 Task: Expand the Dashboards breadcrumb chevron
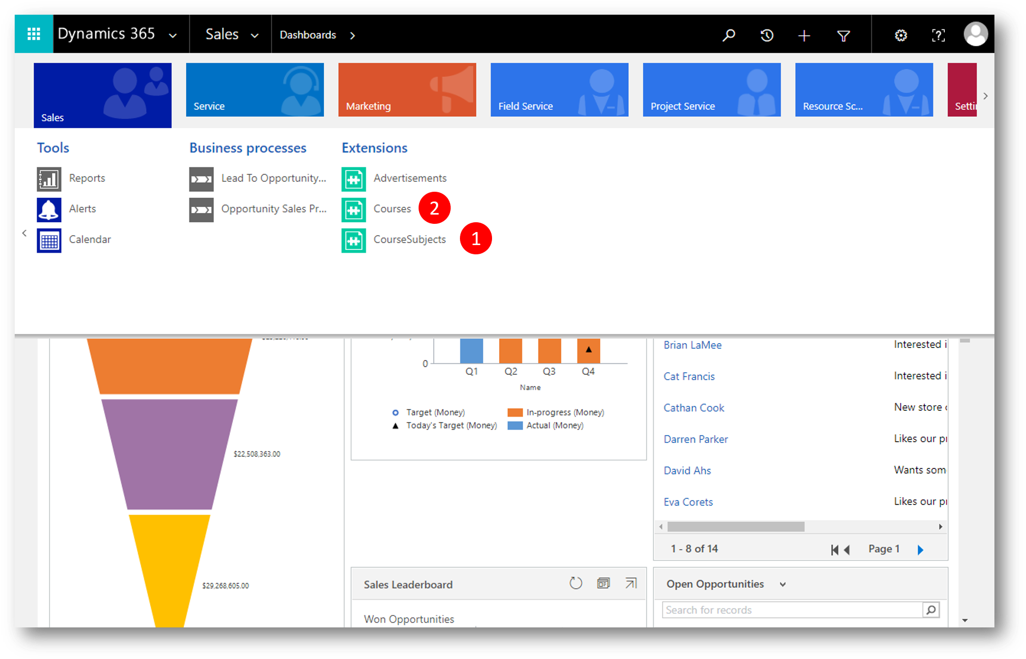(x=353, y=35)
